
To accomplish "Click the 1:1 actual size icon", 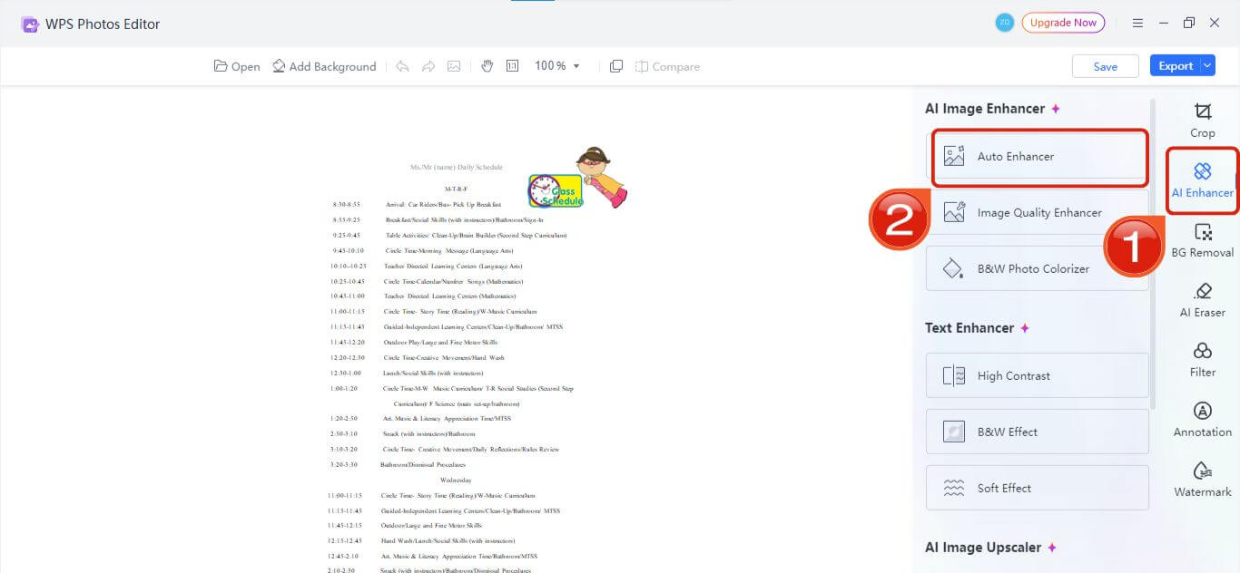I will (x=512, y=66).
